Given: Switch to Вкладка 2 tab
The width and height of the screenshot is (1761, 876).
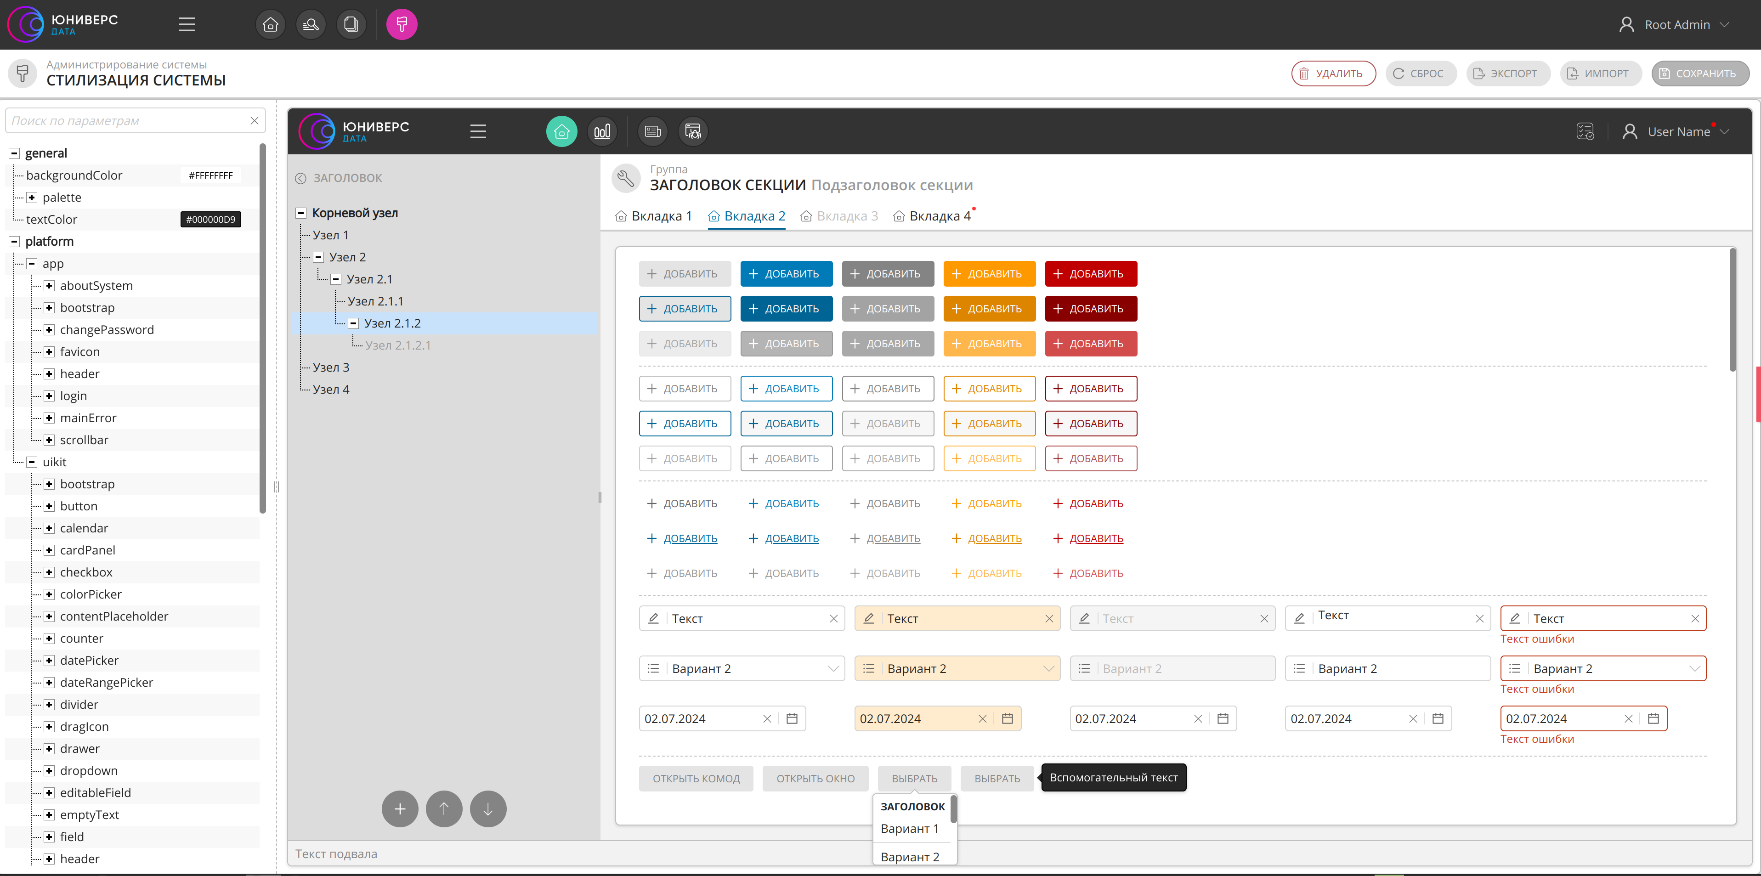Looking at the screenshot, I should click(747, 217).
